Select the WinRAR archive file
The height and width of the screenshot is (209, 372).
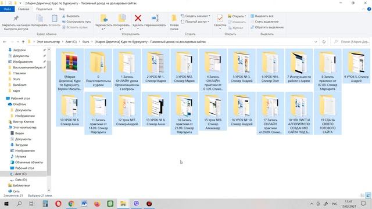click(x=70, y=70)
